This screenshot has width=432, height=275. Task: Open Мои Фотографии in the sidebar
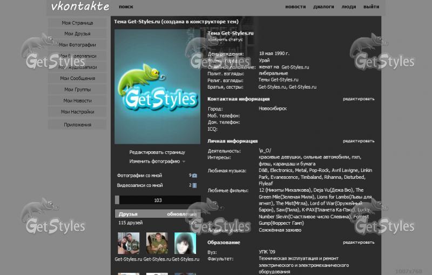point(77,45)
